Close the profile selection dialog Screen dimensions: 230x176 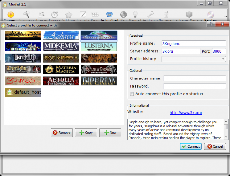pos(222,24)
